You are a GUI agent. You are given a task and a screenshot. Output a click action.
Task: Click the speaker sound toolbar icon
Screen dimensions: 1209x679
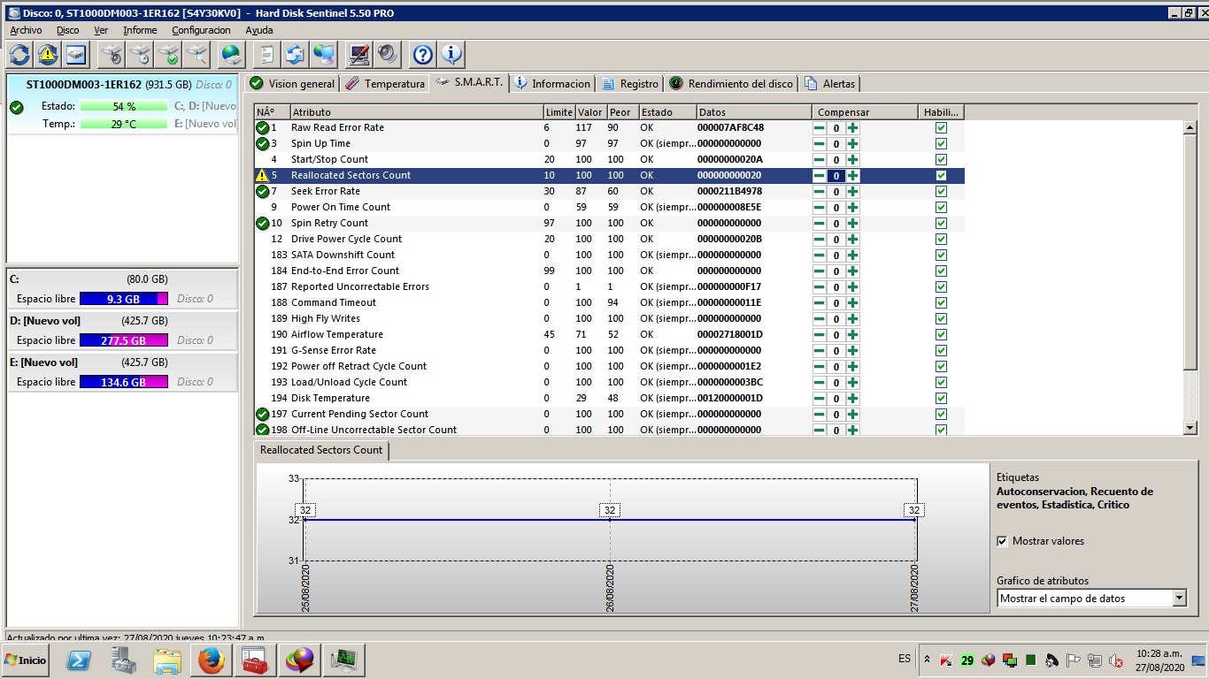[x=387, y=55]
